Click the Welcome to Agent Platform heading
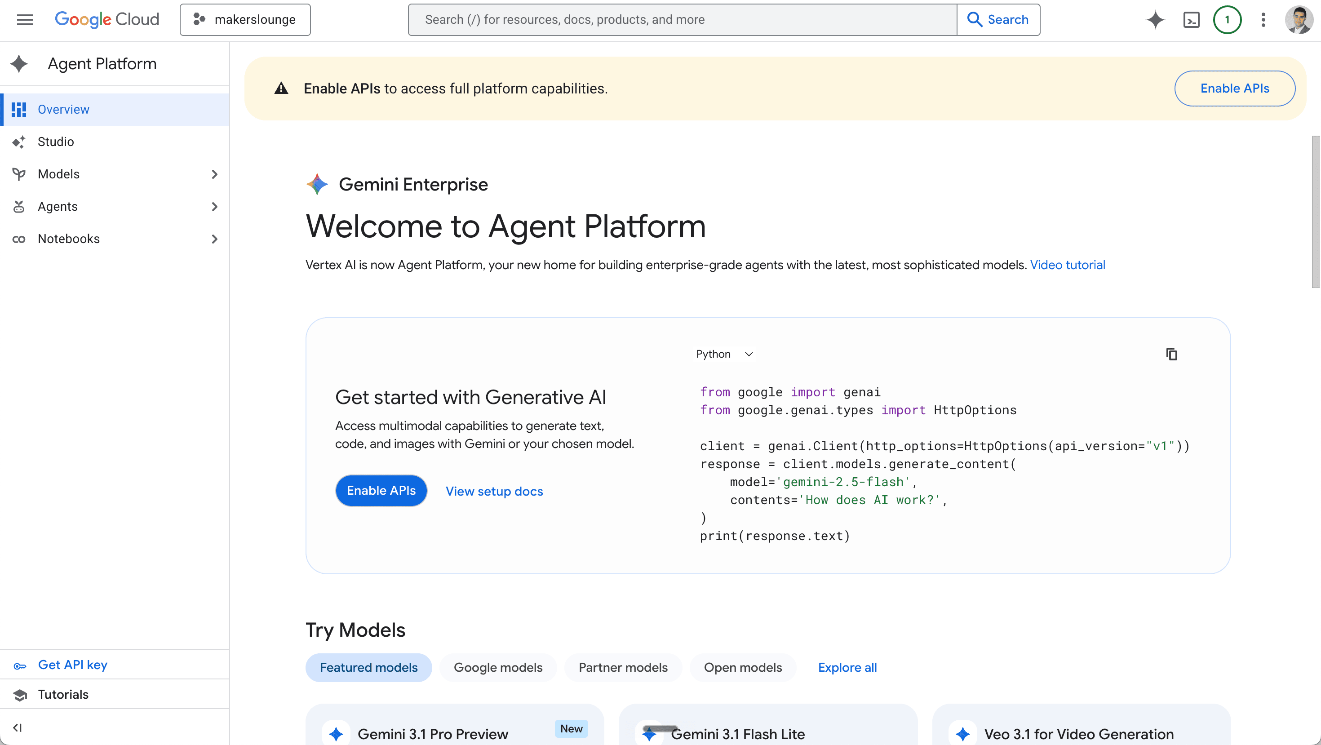Screen dimensions: 1321x745 pos(505,226)
